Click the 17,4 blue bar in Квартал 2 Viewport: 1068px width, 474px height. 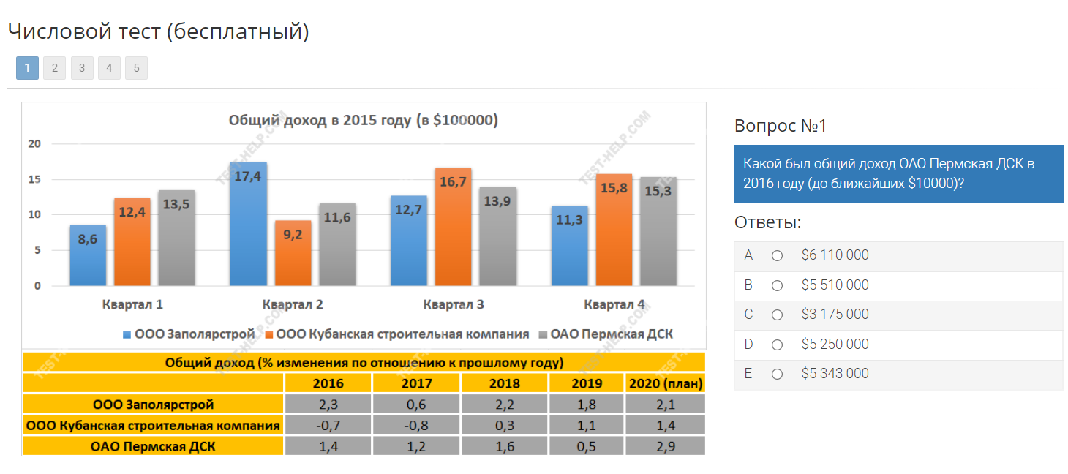(x=249, y=227)
